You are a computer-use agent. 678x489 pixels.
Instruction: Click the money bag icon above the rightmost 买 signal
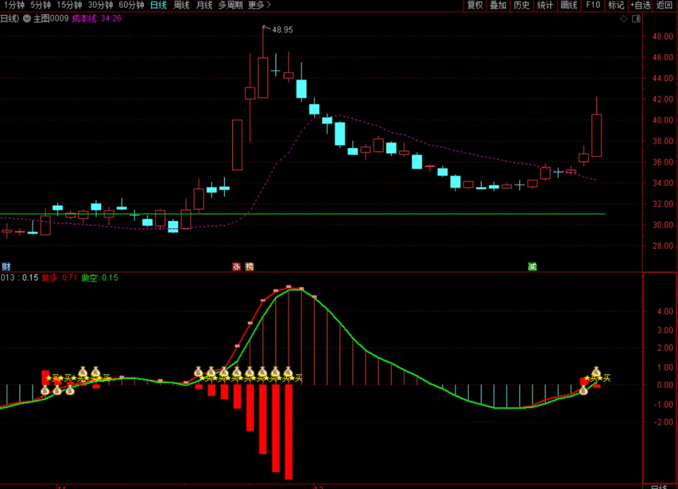(596, 372)
